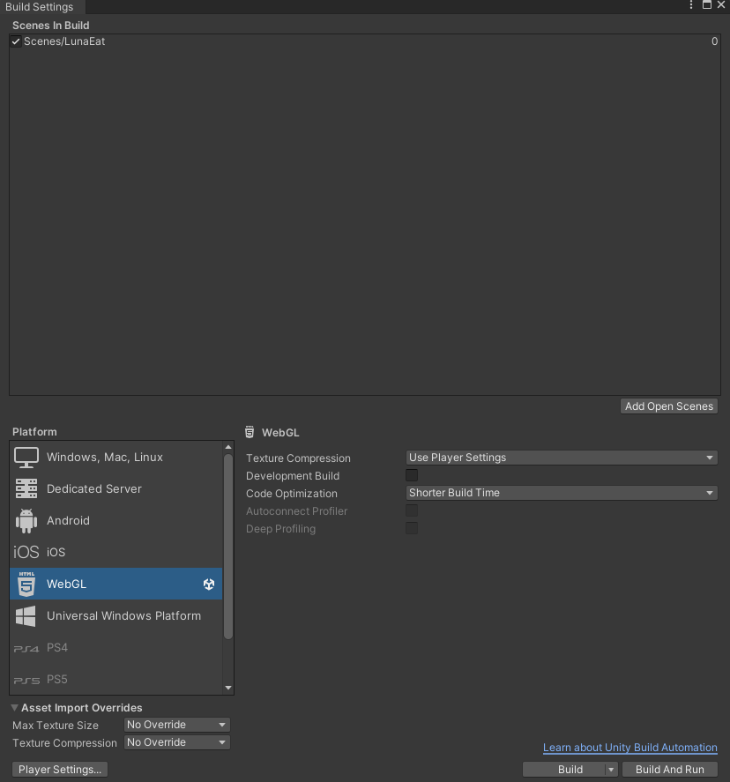Click the Code Optimization label

292,493
